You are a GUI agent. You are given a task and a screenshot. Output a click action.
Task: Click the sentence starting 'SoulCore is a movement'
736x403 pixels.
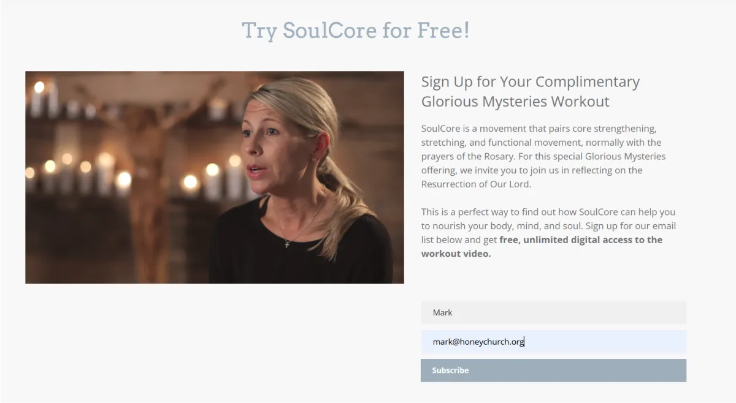[x=543, y=156]
